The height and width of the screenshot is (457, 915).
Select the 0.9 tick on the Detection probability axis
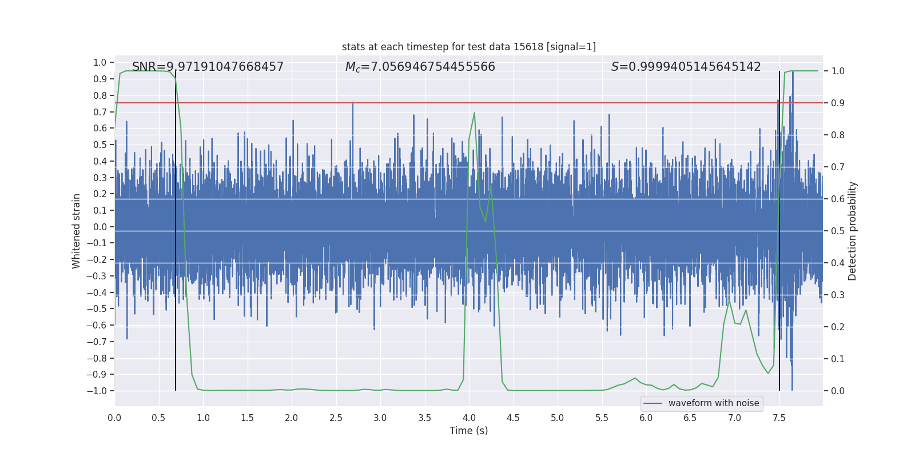pos(838,103)
